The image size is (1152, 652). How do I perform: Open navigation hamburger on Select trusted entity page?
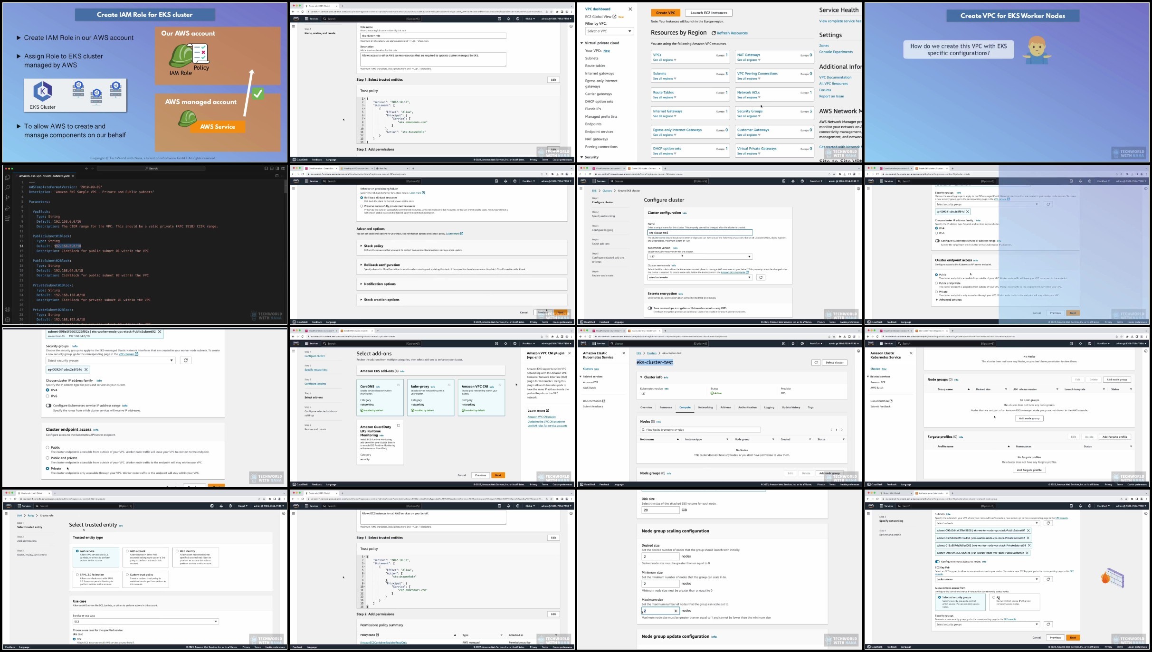click(6, 513)
